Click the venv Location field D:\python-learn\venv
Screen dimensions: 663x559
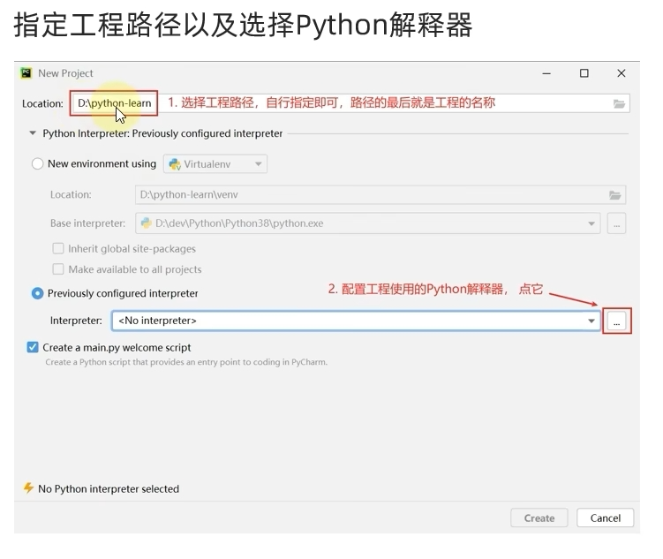[380, 195]
